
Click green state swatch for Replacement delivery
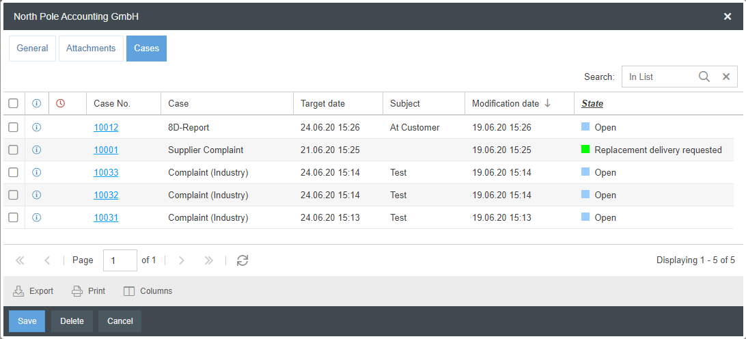pos(585,150)
